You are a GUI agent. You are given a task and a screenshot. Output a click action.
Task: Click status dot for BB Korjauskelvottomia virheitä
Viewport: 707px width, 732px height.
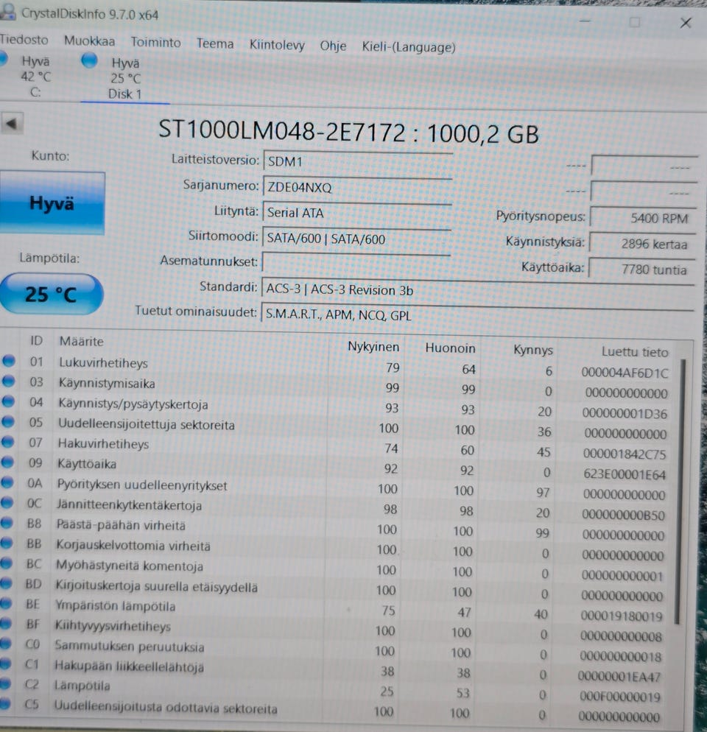(6, 543)
